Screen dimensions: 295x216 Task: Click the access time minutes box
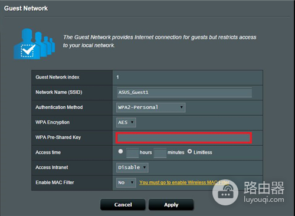[x=160, y=153]
